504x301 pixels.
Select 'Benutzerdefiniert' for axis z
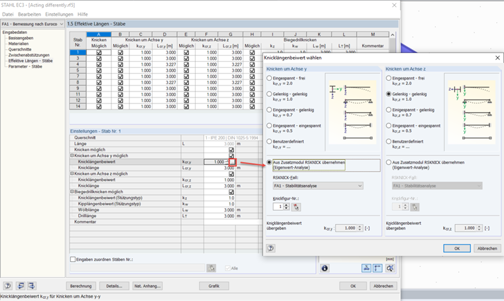pyautogui.click(x=389, y=141)
